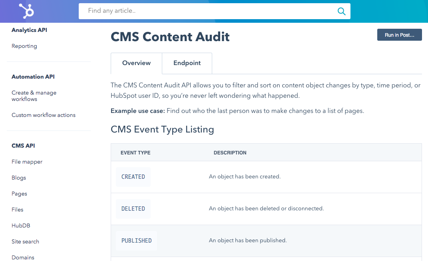Go to Site search docs
This screenshot has height=261, width=428.
25,241
